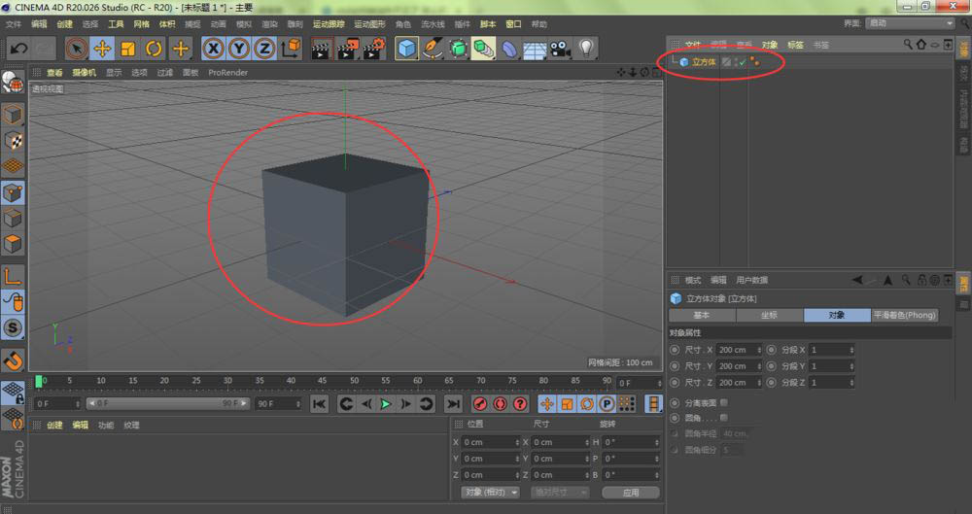972x514 pixels.
Task: Enable the 圆角 checkbox
Action: point(723,418)
